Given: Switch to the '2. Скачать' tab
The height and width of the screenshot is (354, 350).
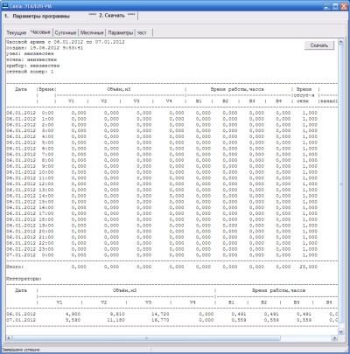Looking at the screenshot, I should pyautogui.click(x=112, y=16).
